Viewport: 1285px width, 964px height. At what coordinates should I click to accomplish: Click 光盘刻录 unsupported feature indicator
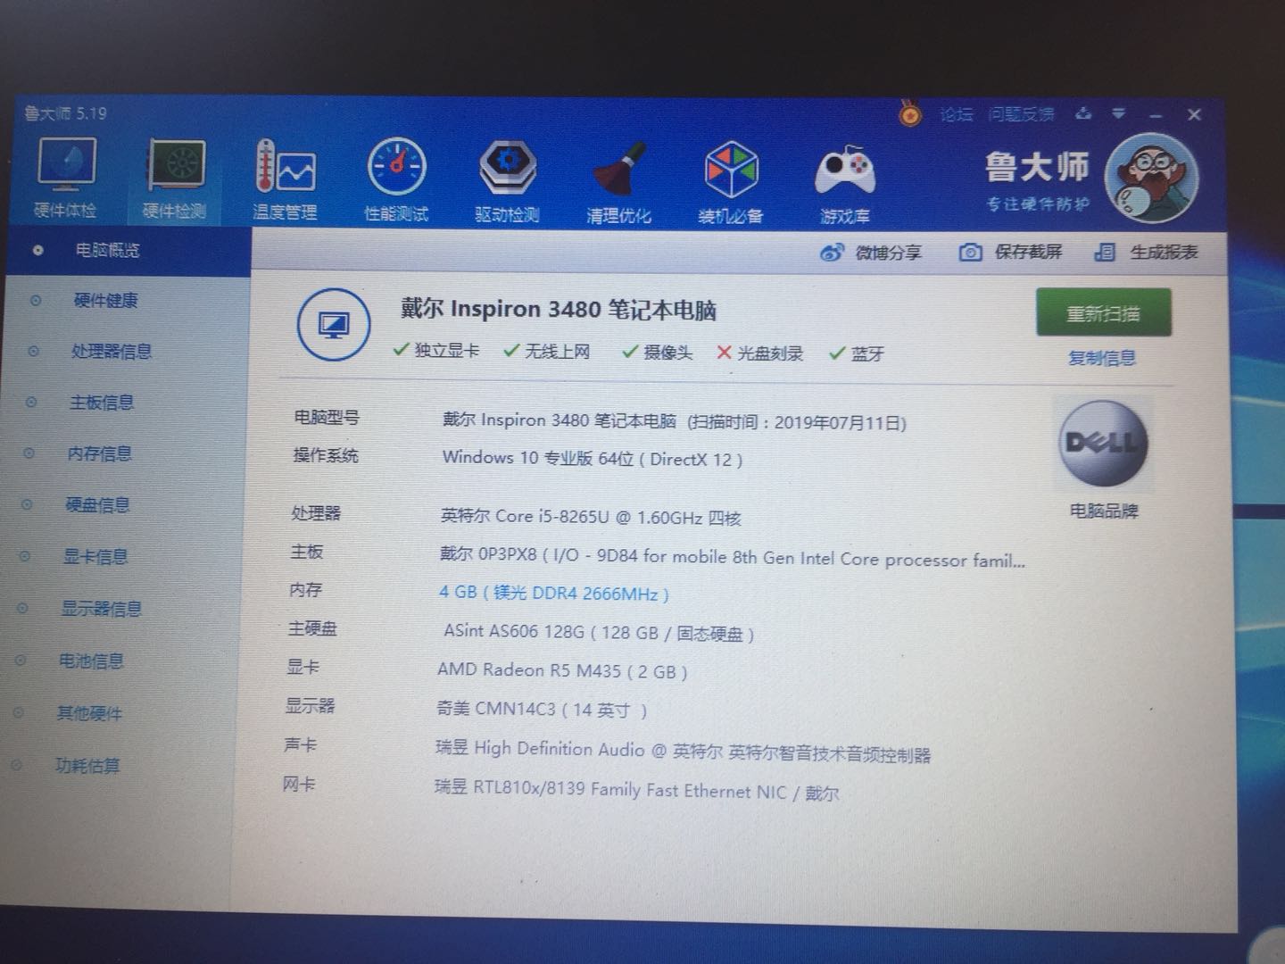click(x=760, y=353)
